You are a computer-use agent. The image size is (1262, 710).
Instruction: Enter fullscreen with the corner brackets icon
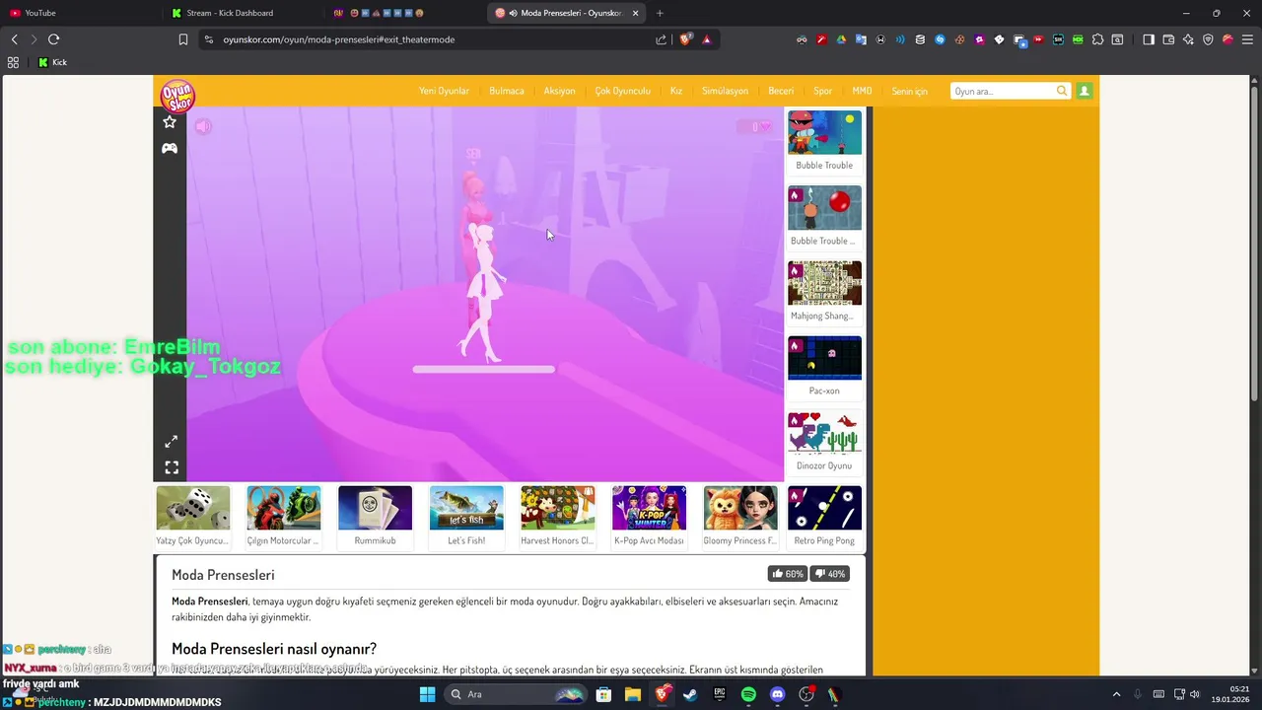pos(171,467)
